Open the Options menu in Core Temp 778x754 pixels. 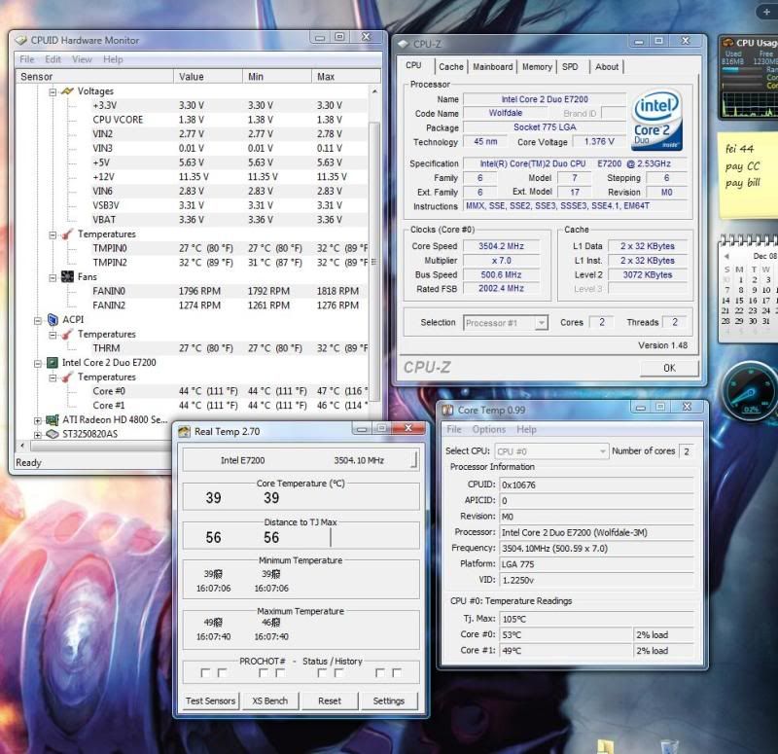pos(488,429)
